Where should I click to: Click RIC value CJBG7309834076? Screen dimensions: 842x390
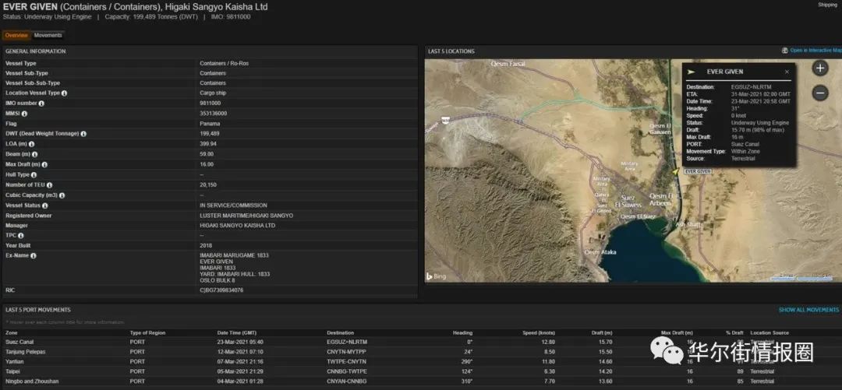(x=221, y=290)
